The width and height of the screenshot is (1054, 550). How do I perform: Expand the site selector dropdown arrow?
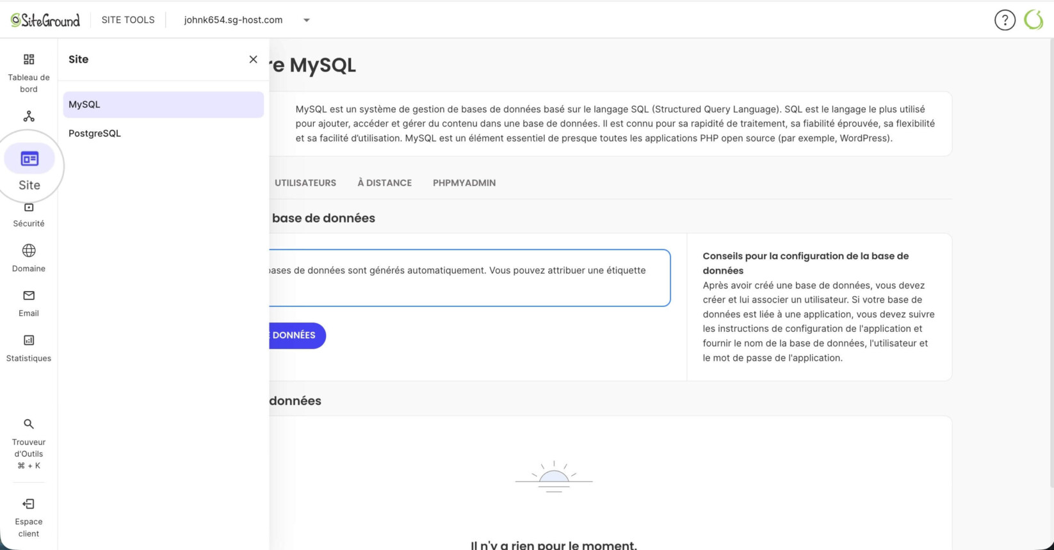(307, 20)
